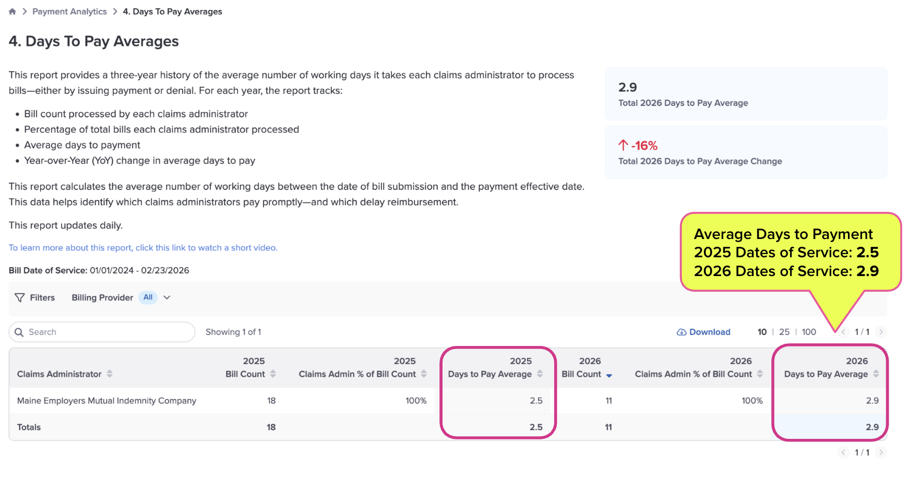Show 100 rows per page

[809, 332]
